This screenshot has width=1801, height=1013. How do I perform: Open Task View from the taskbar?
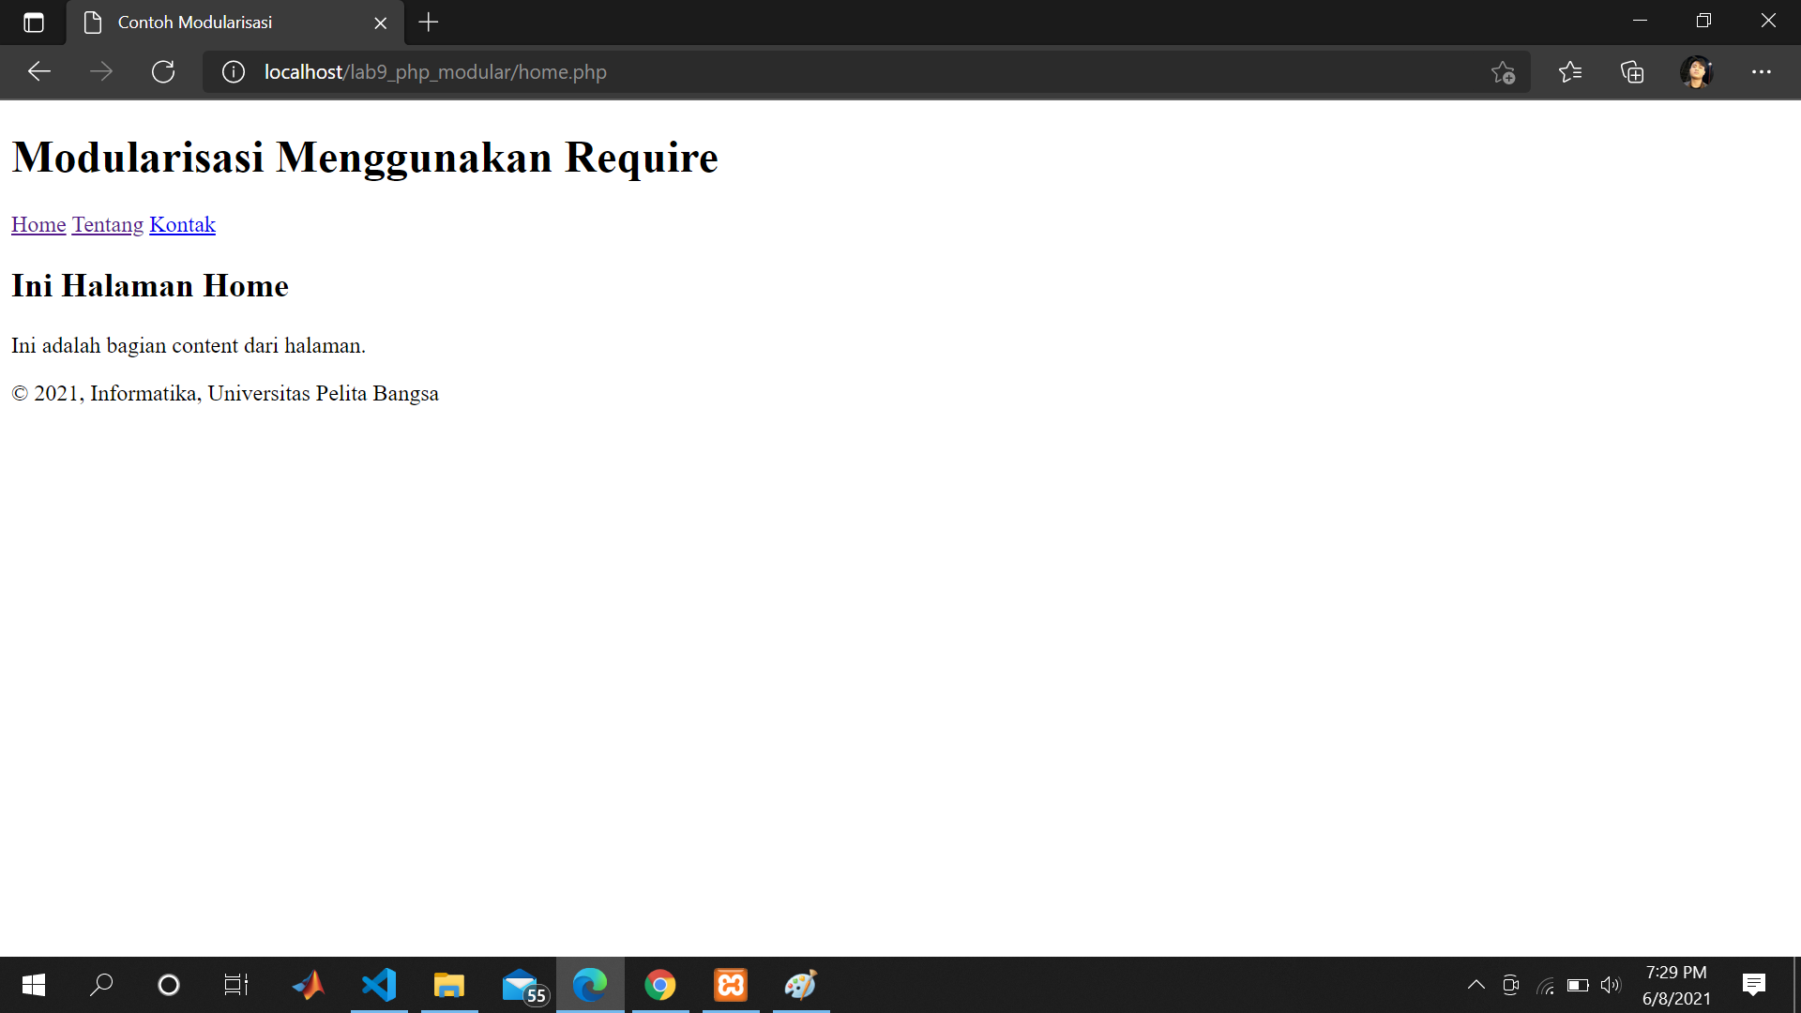click(235, 984)
